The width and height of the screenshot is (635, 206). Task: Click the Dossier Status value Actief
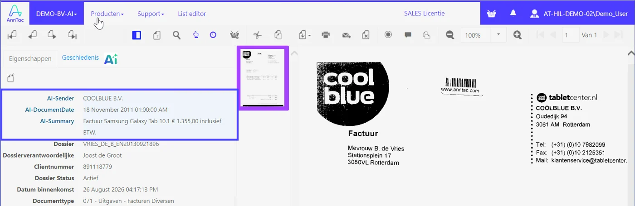click(91, 178)
